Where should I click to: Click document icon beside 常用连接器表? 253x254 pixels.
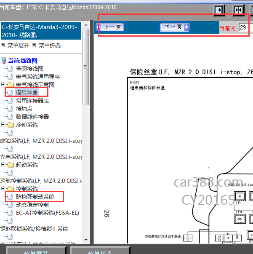10,101
